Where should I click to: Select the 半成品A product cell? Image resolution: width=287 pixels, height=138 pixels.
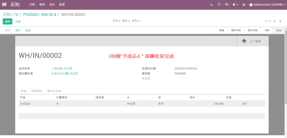tap(25, 104)
